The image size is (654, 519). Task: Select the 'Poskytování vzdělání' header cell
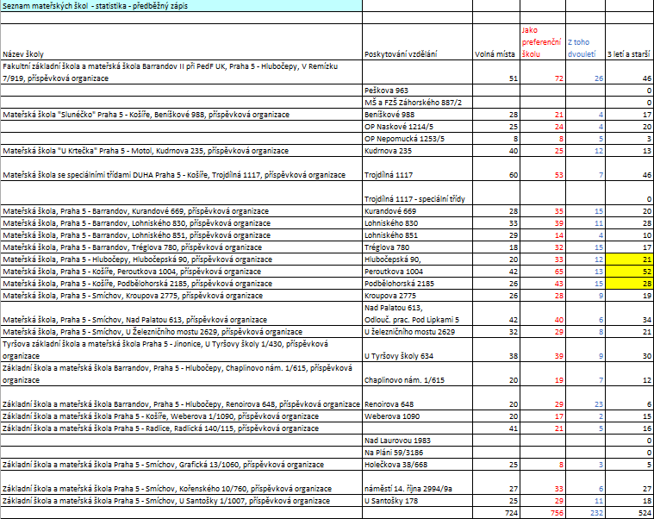click(x=400, y=54)
